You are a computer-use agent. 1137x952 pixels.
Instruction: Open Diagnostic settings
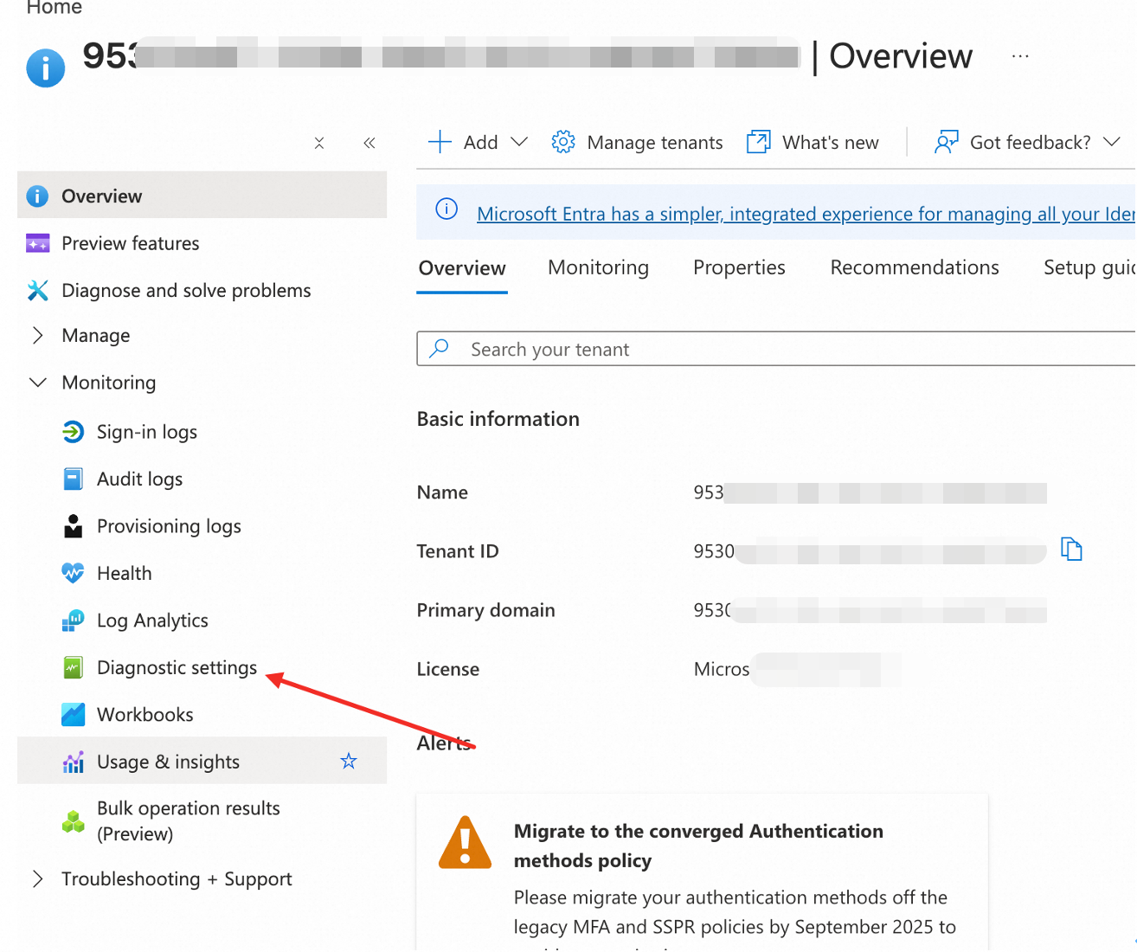[x=177, y=667]
